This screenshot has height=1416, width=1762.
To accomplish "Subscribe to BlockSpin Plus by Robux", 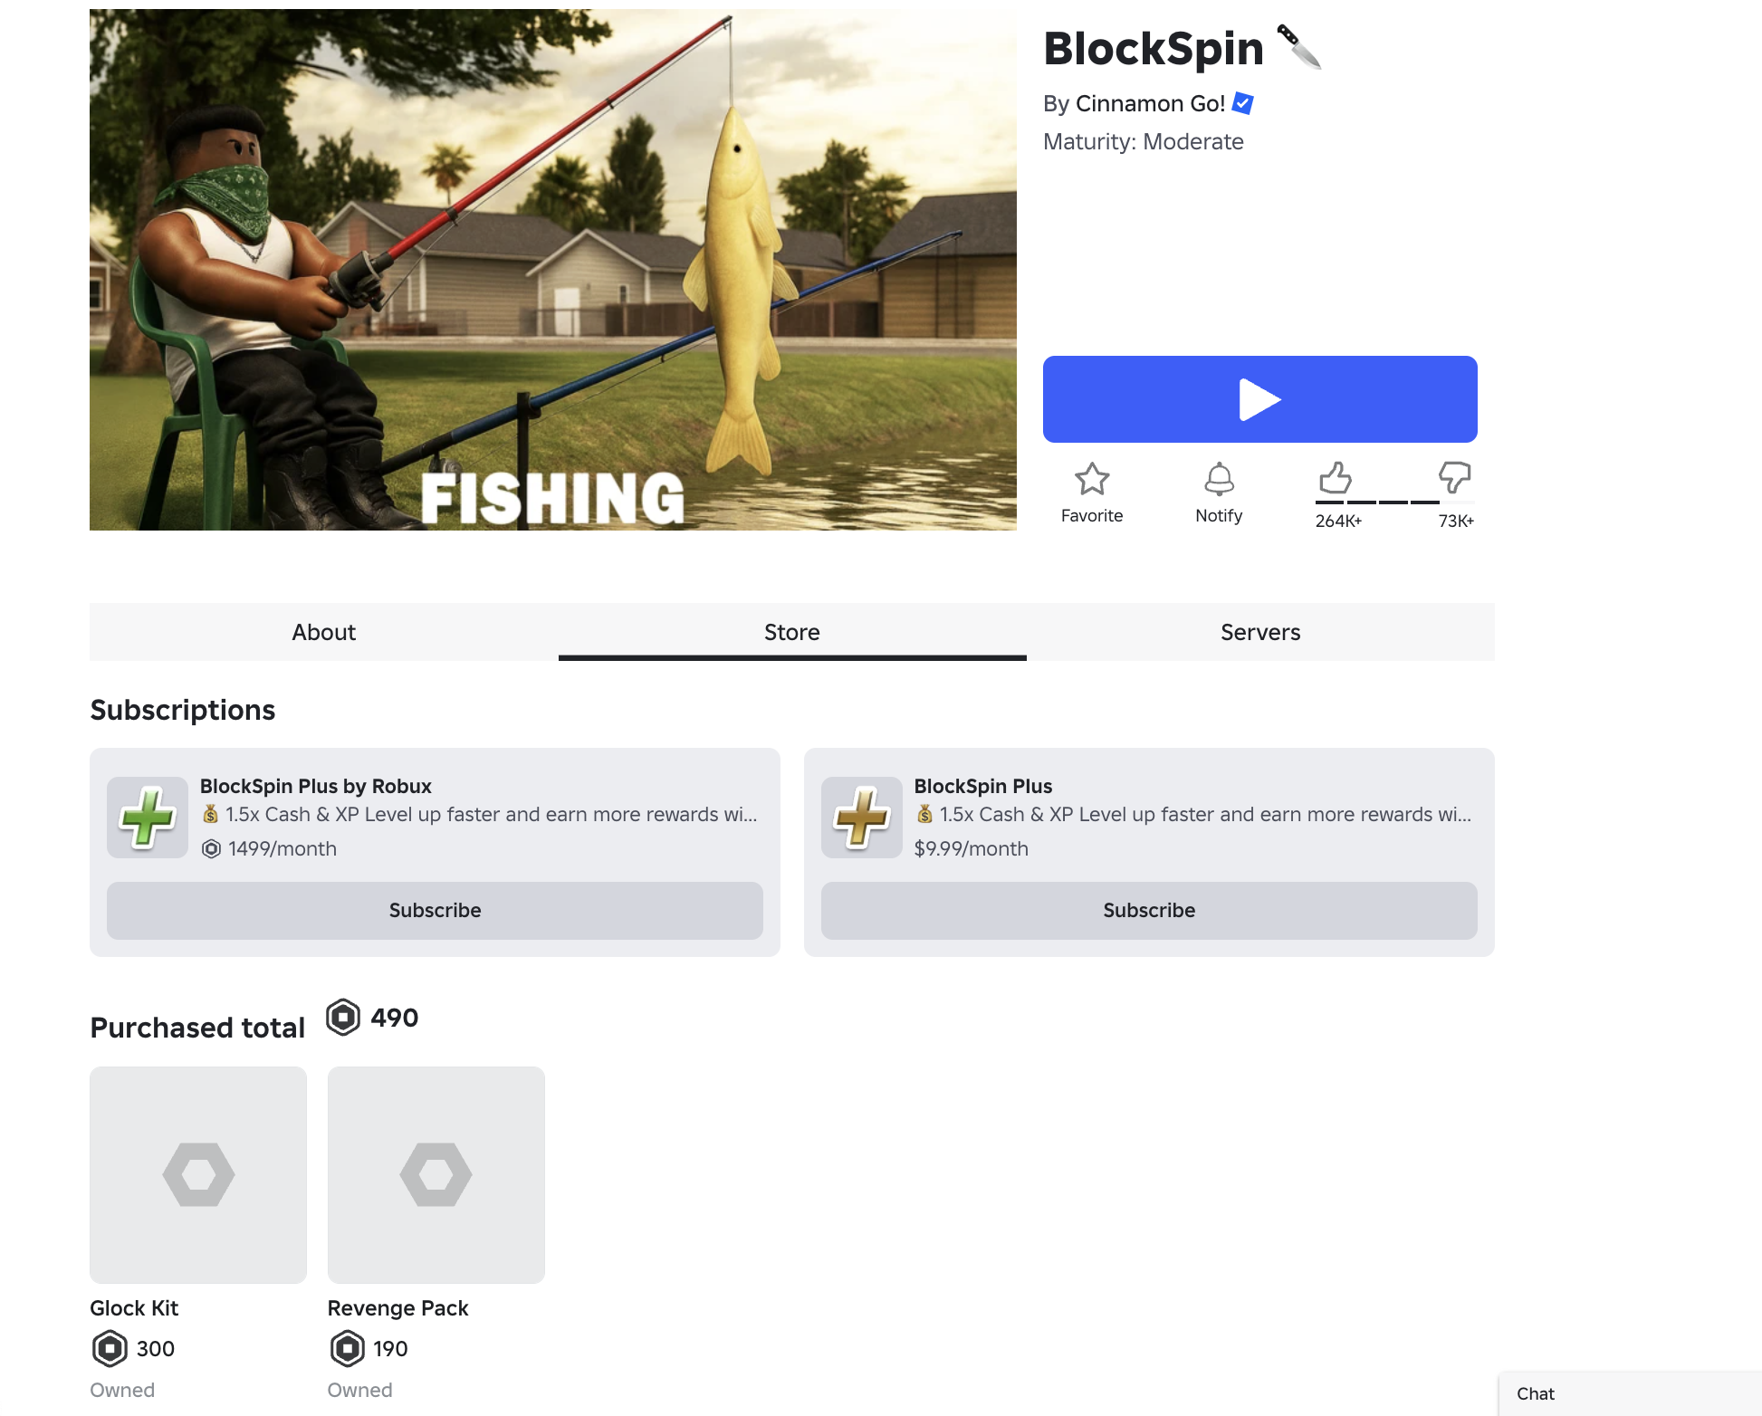I will coord(435,911).
